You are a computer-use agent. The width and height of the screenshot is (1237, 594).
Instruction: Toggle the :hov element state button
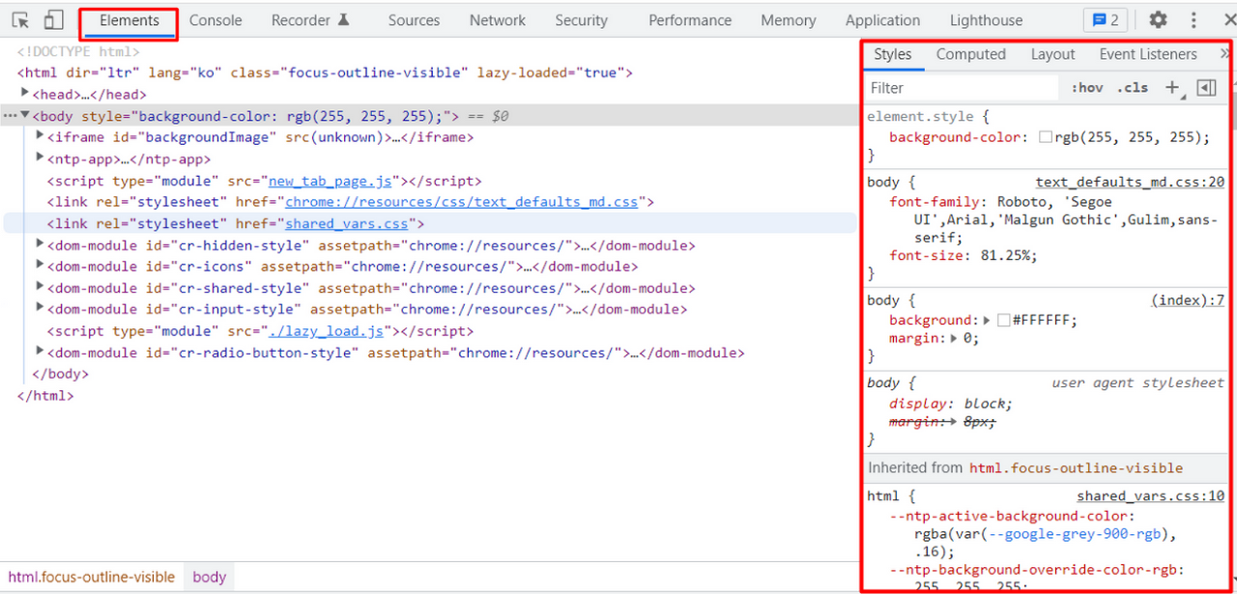point(1087,88)
